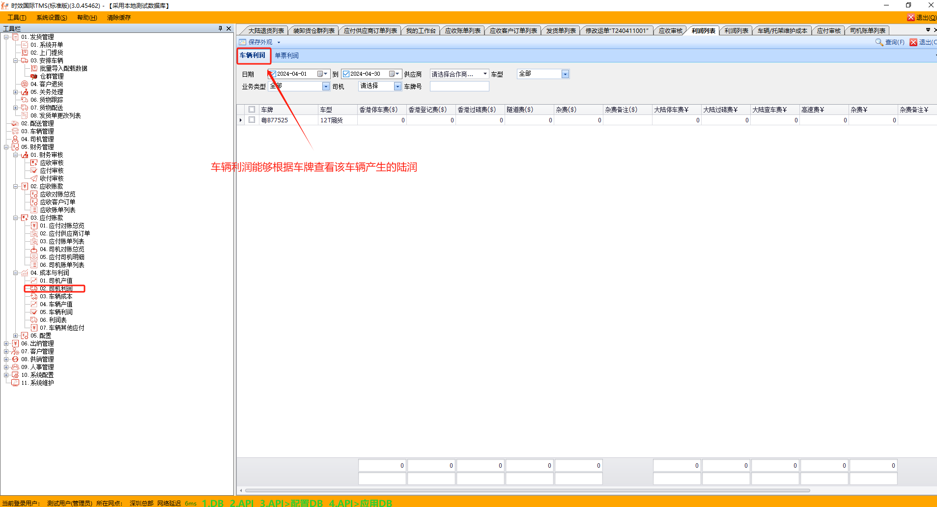Open the 供应商 combo box dropdown
937x507 pixels.
(485, 74)
